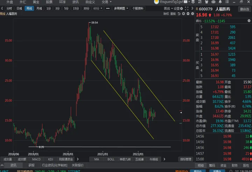Toggle 除权 adjustment on chart
Image resolution: width=252 pixels, height=172 pixels.
tap(166, 14)
